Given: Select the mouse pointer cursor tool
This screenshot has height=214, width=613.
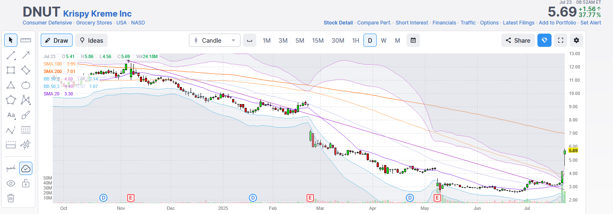Looking at the screenshot, I should pos(11,40).
